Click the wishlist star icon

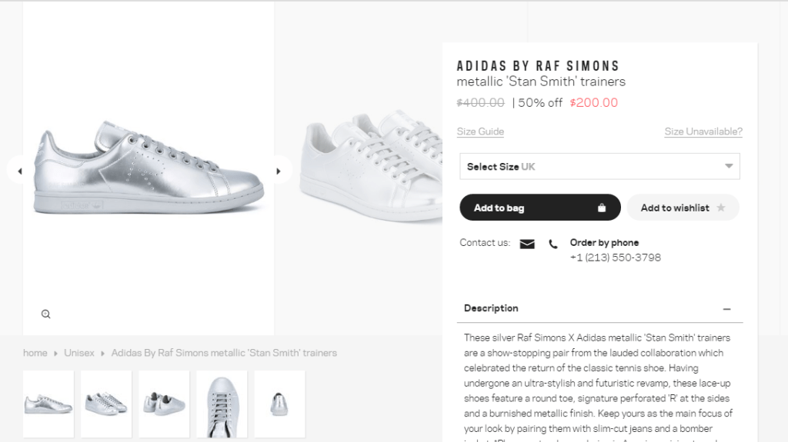pos(721,208)
